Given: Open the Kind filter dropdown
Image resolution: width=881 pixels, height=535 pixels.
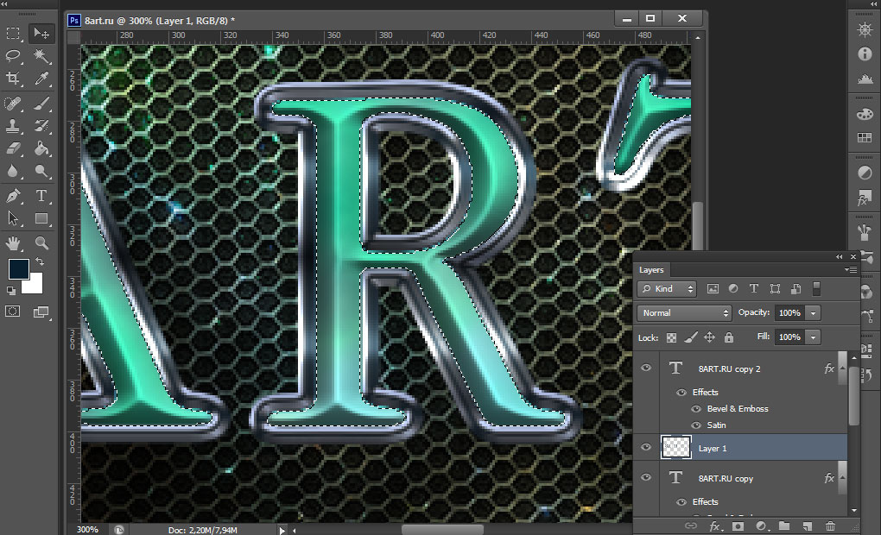Looking at the screenshot, I should click(x=667, y=289).
